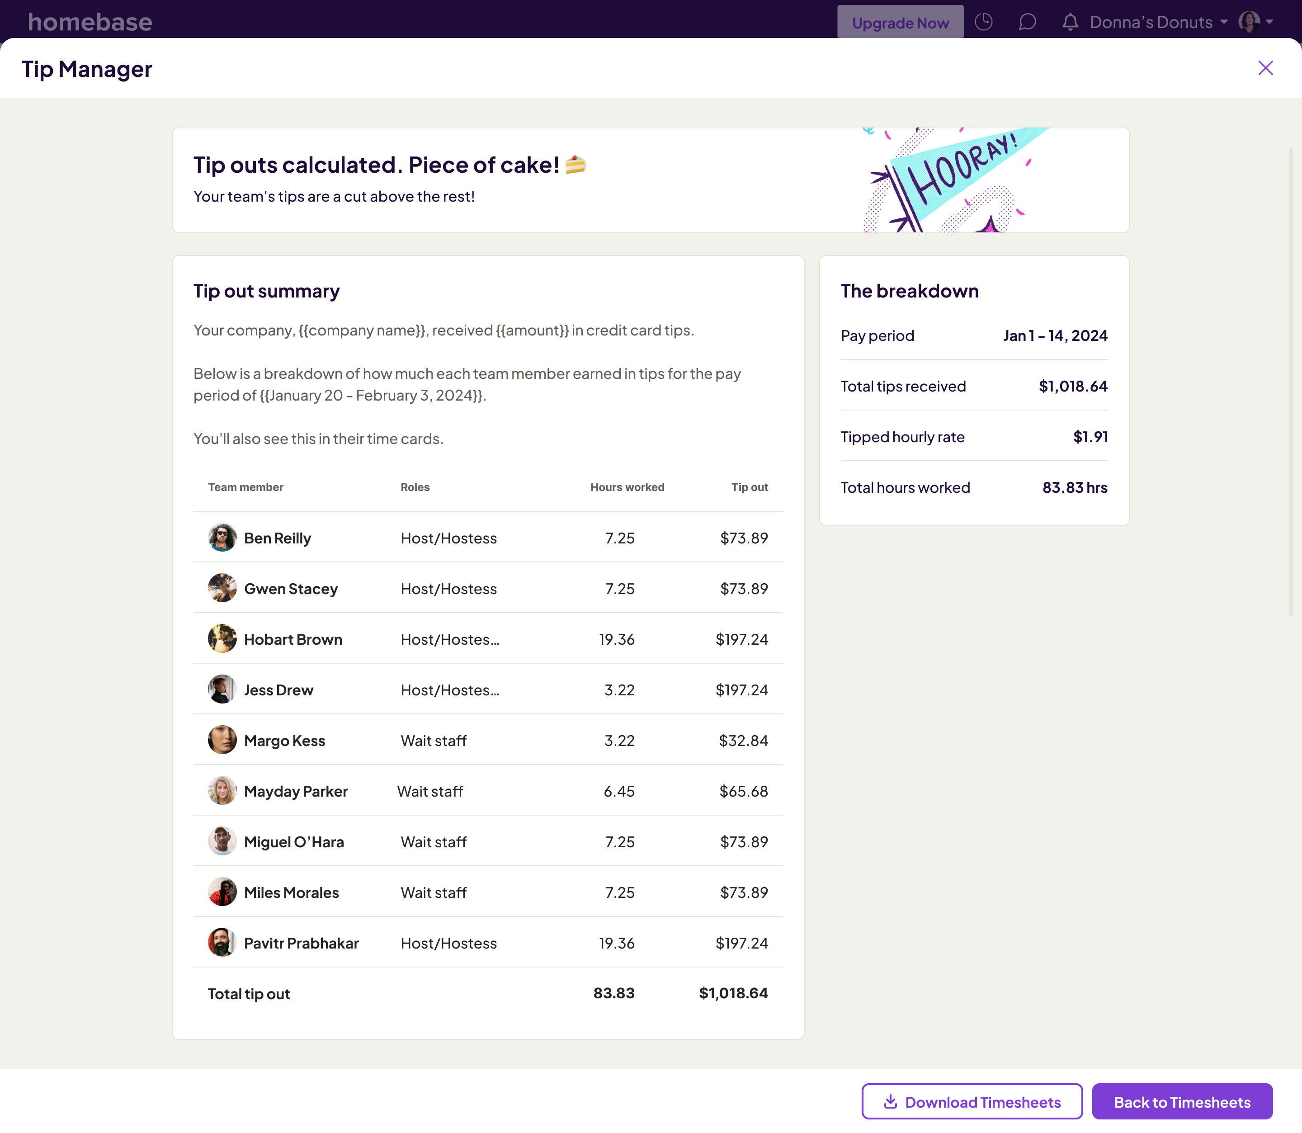The image size is (1302, 1133).
Task: Click the Tip out column header
Action: click(750, 487)
